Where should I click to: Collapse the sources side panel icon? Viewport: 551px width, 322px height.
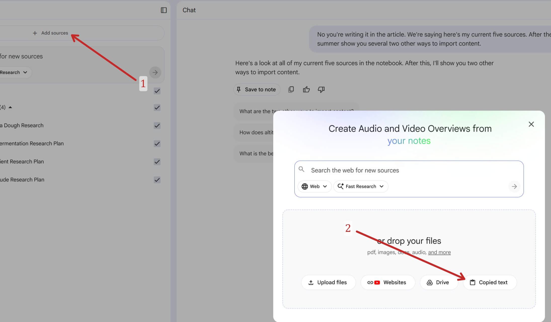point(164,10)
